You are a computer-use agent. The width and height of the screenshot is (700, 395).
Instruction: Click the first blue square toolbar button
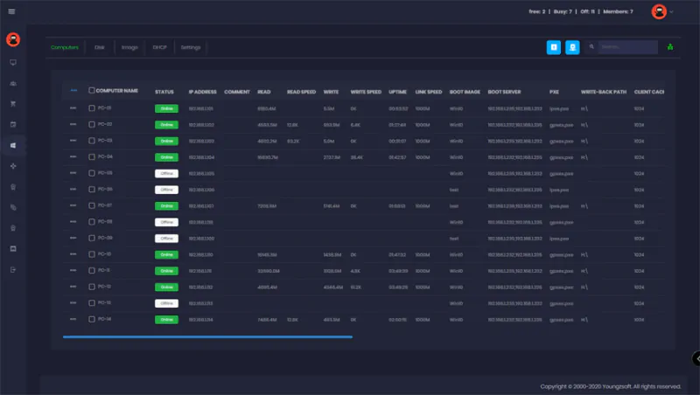(x=554, y=47)
